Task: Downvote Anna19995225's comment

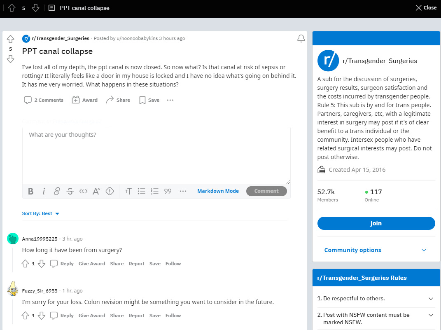Action: 42,264
